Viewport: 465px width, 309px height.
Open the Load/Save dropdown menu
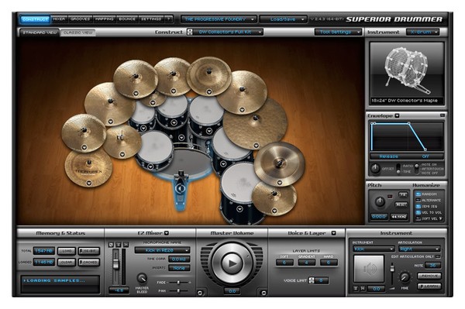point(283,19)
